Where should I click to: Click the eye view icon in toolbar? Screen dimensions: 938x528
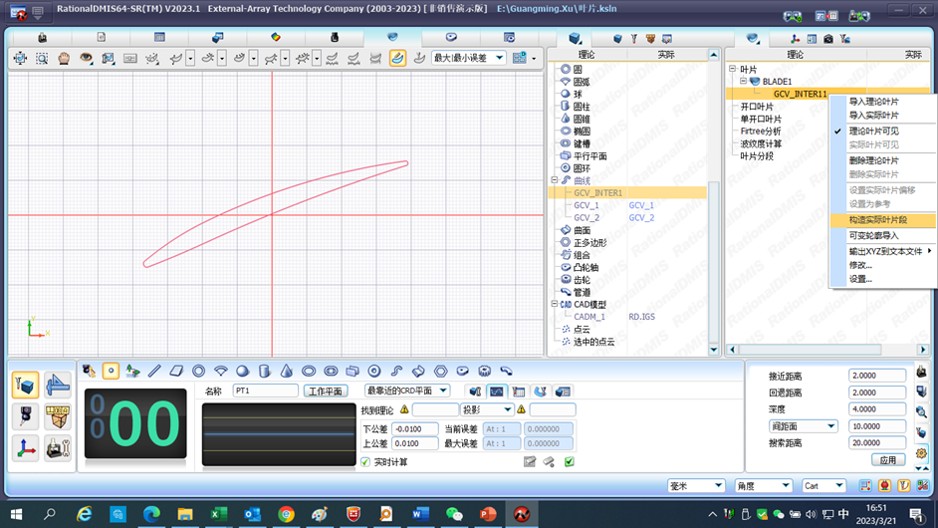click(86, 59)
